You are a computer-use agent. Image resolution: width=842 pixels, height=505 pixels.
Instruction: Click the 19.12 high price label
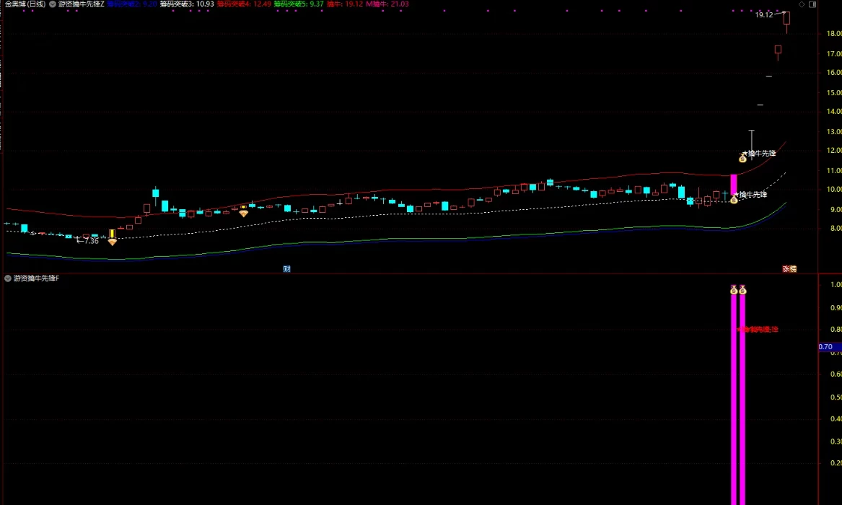[x=763, y=15]
